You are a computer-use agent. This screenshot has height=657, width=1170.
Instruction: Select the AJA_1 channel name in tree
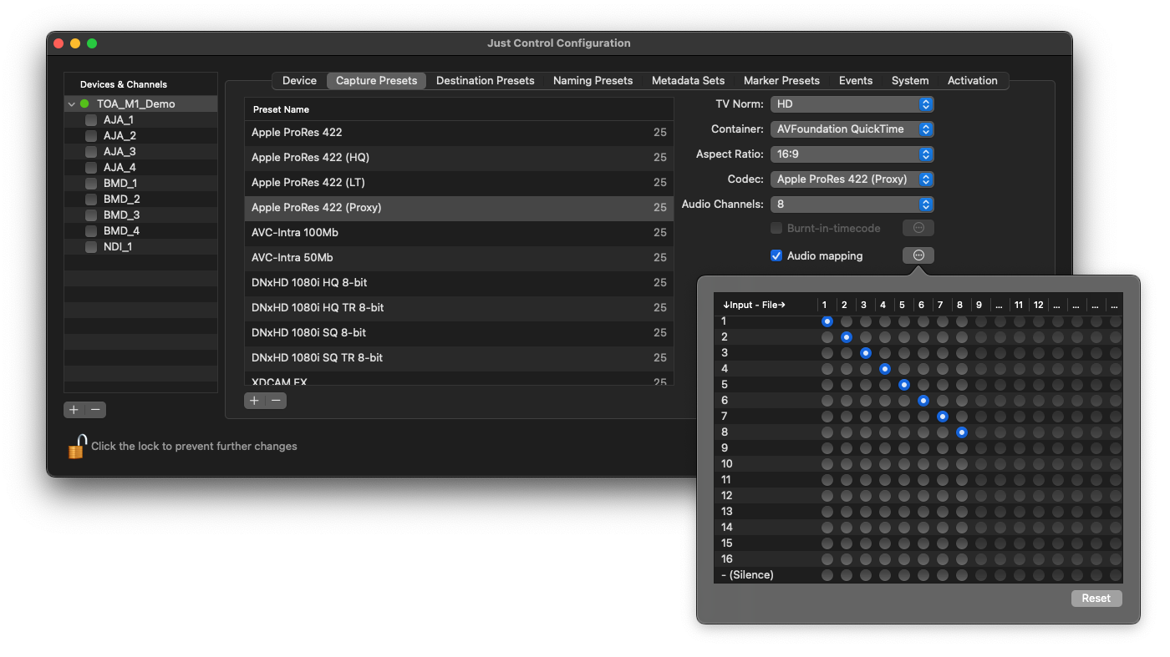point(119,120)
